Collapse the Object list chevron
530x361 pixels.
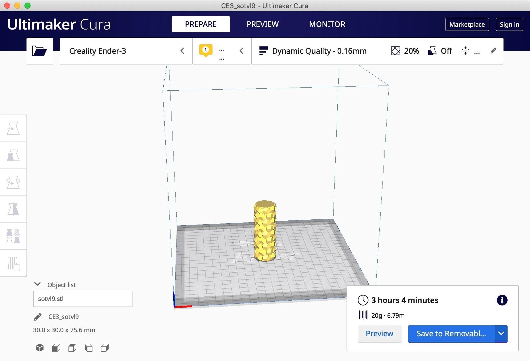pyautogui.click(x=37, y=284)
